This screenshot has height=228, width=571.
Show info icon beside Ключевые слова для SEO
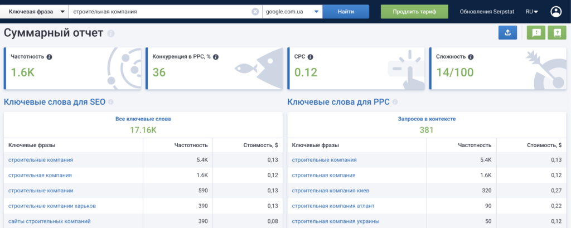[111, 103]
